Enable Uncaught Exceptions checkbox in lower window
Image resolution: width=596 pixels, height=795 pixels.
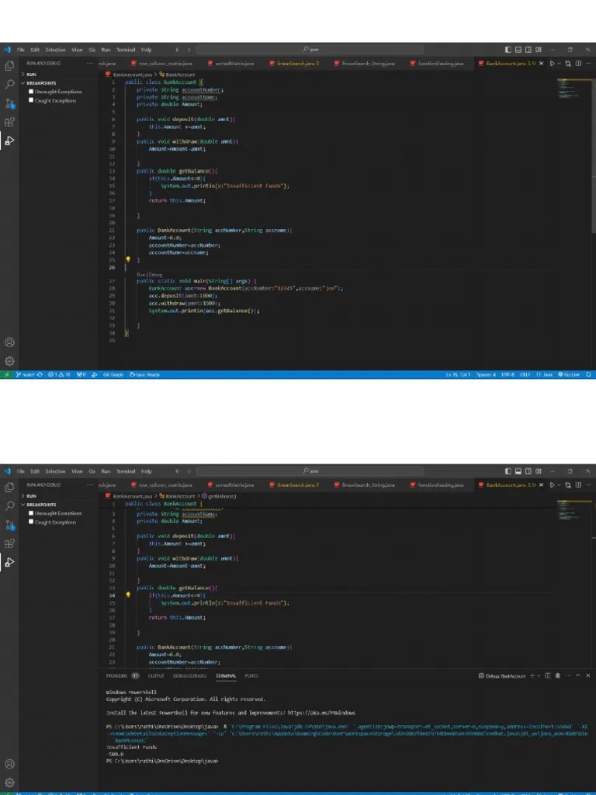(x=31, y=513)
